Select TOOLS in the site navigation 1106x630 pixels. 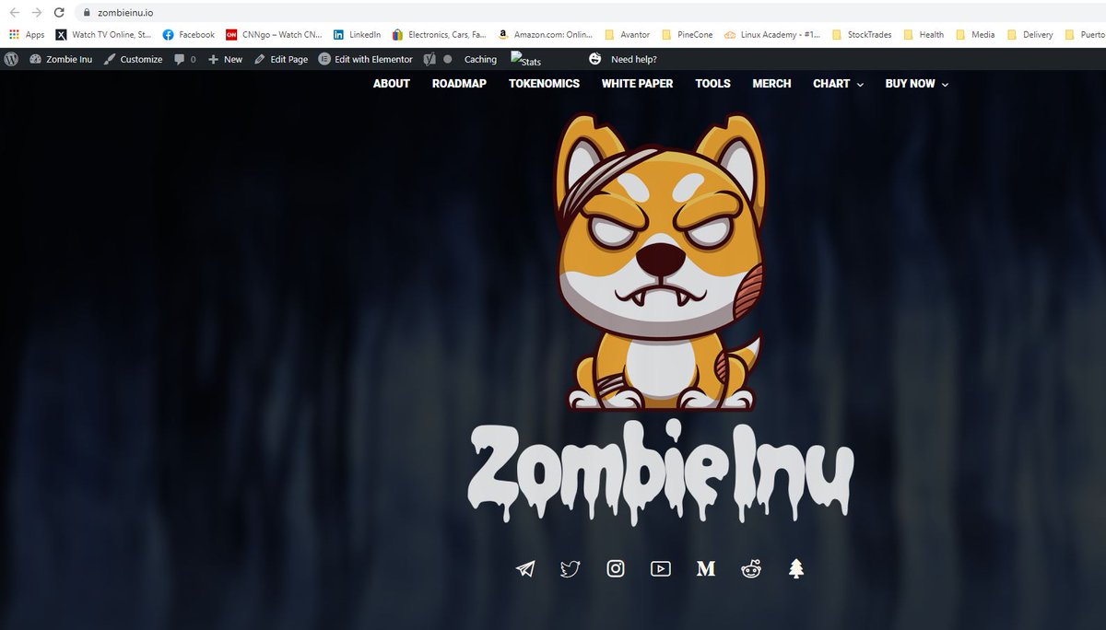[x=713, y=84]
